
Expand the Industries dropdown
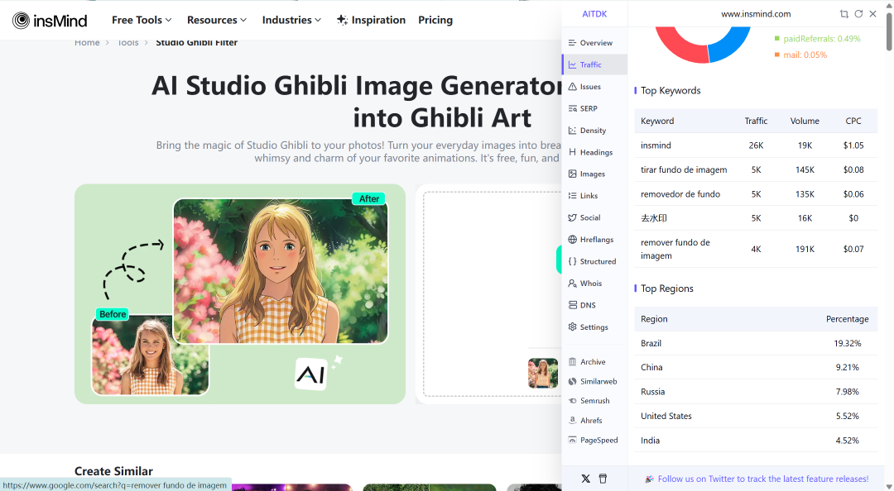coord(291,20)
